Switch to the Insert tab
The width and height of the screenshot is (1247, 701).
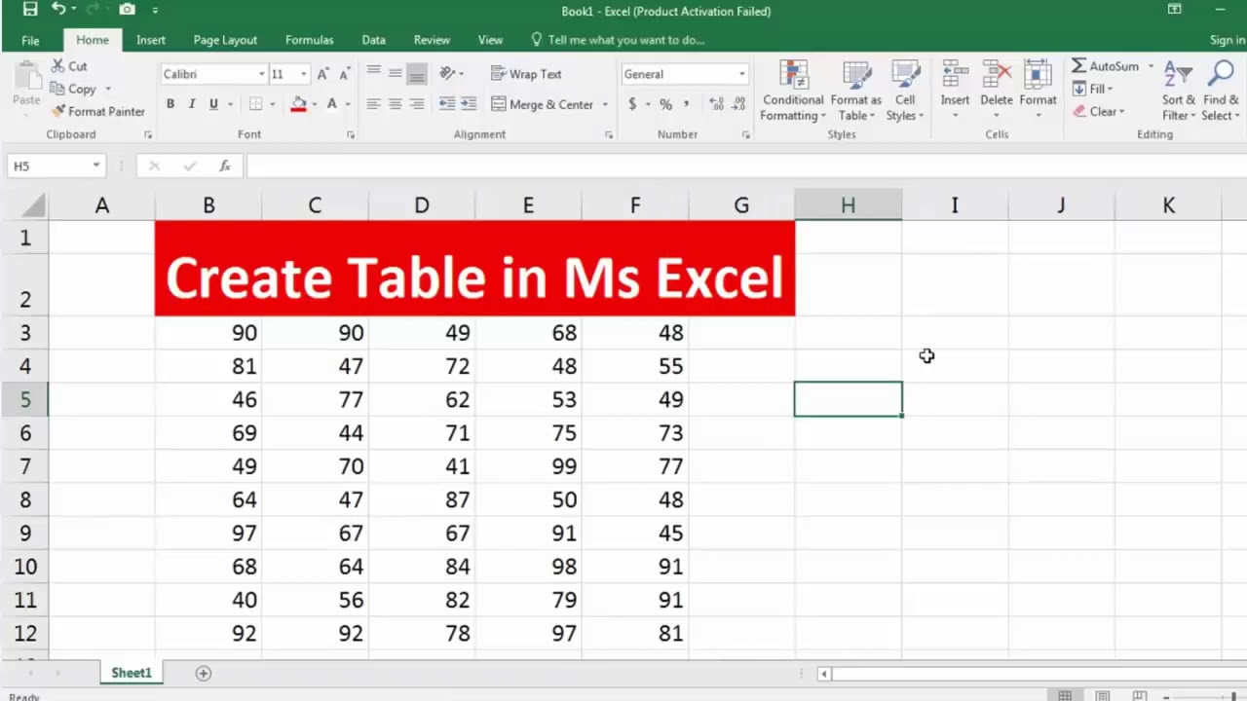click(x=151, y=40)
